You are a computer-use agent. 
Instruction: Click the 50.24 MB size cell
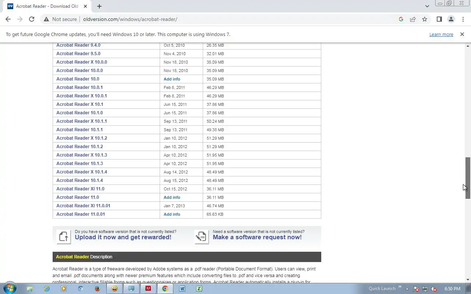(x=262, y=121)
